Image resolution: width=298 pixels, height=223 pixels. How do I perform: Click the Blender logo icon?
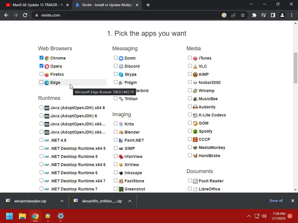(121, 132)
